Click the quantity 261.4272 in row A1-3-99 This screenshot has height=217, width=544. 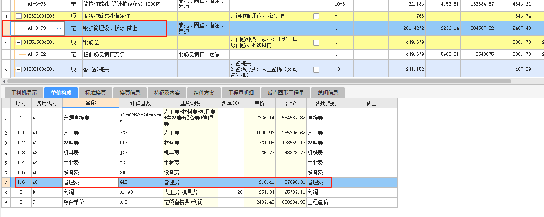pyautogui.click(x=407, y=28)
